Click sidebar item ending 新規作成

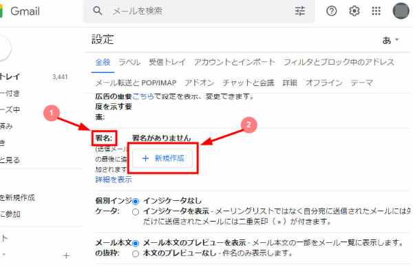pyautogui.click(x=17, y=197)
